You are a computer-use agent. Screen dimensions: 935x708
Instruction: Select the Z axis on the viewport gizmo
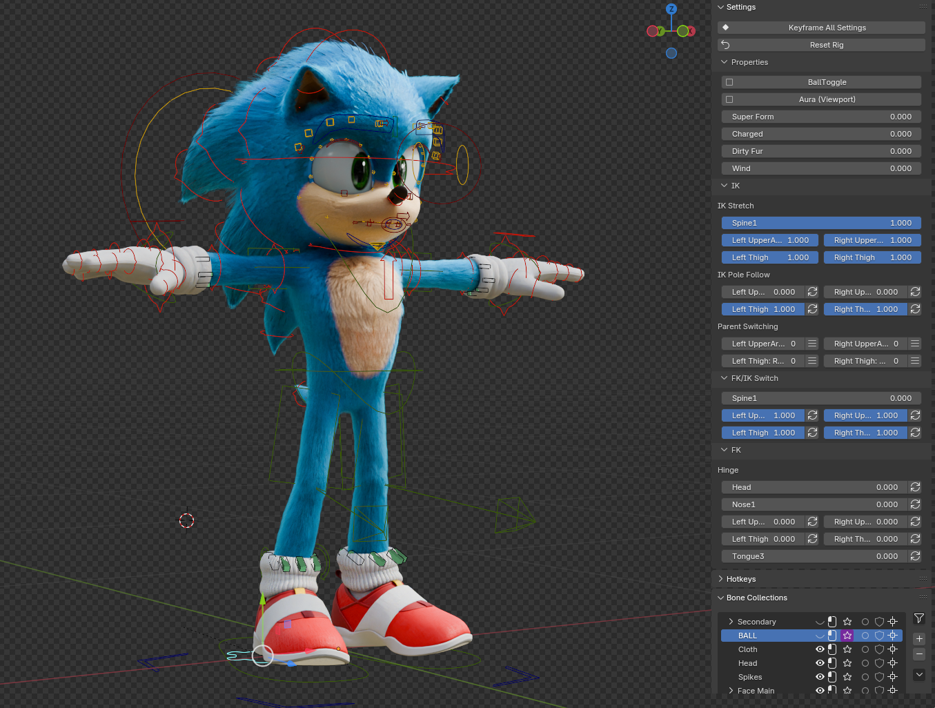pyautogui.click(x=671, y=9)
